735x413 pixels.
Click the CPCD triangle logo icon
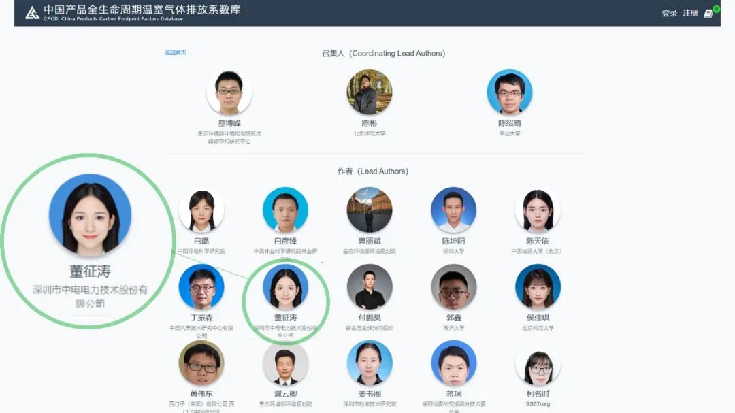32,13
